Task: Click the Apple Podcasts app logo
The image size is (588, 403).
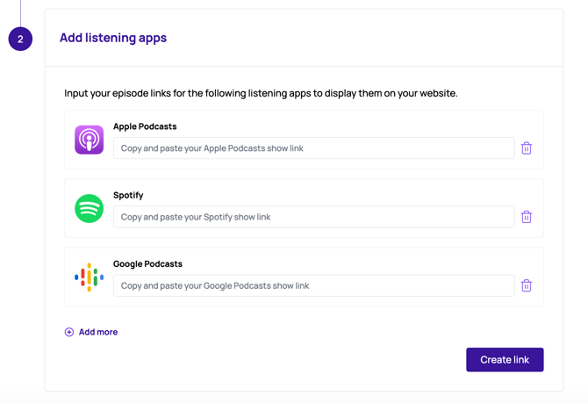Action: coord(89,140)
